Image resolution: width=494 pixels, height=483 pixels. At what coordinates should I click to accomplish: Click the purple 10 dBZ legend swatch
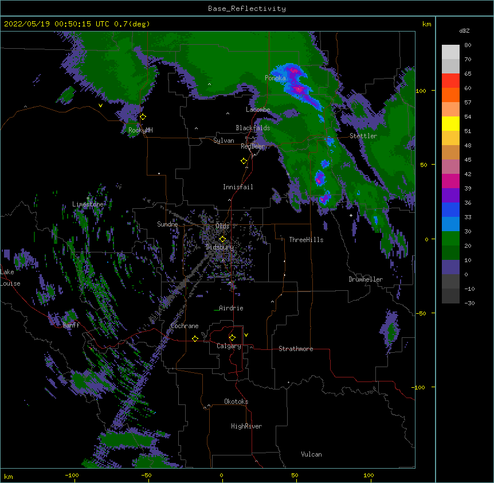coord(450,267)
